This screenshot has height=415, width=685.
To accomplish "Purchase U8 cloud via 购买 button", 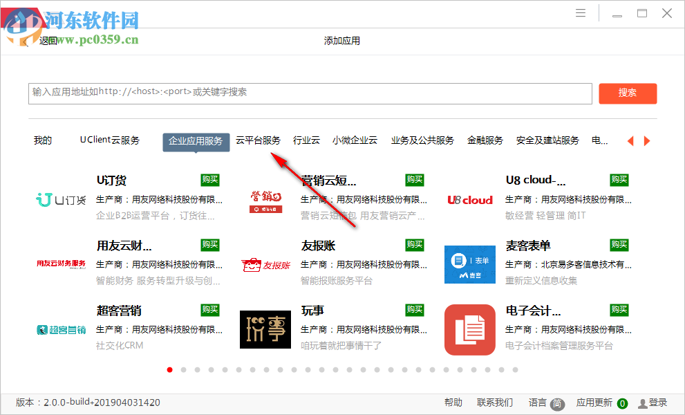I will tap(618, 179).
